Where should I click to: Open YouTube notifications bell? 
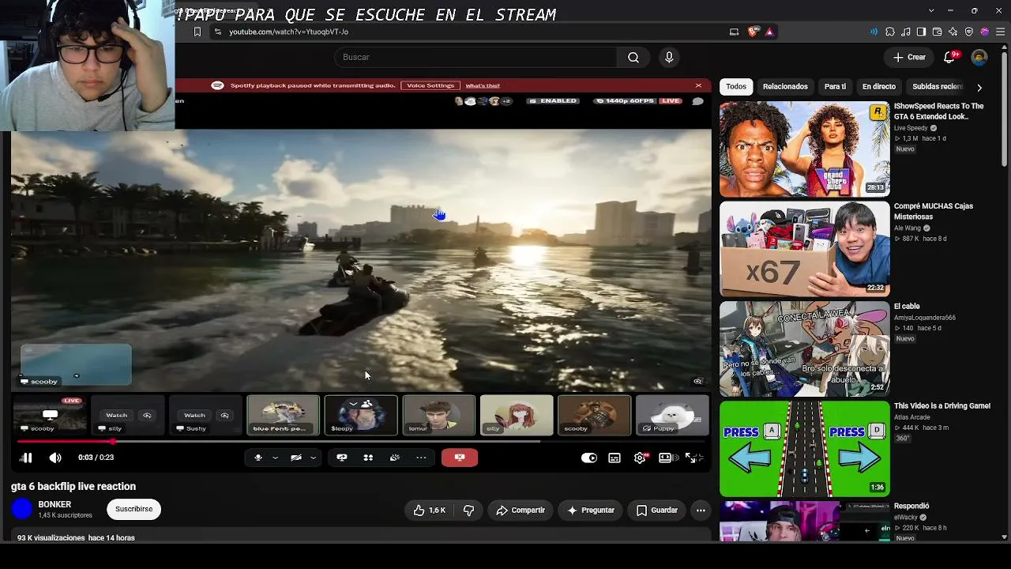[x=950, y=57]
